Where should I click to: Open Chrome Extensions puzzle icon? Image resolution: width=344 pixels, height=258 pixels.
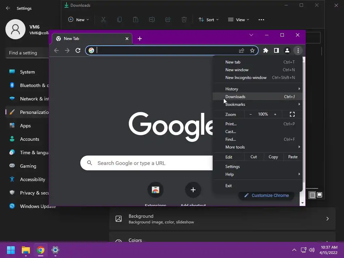coord(266,51)
